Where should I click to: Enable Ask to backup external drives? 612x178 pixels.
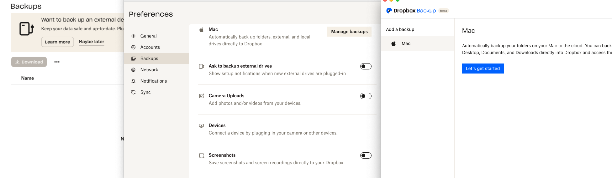[x=366, y=66]
